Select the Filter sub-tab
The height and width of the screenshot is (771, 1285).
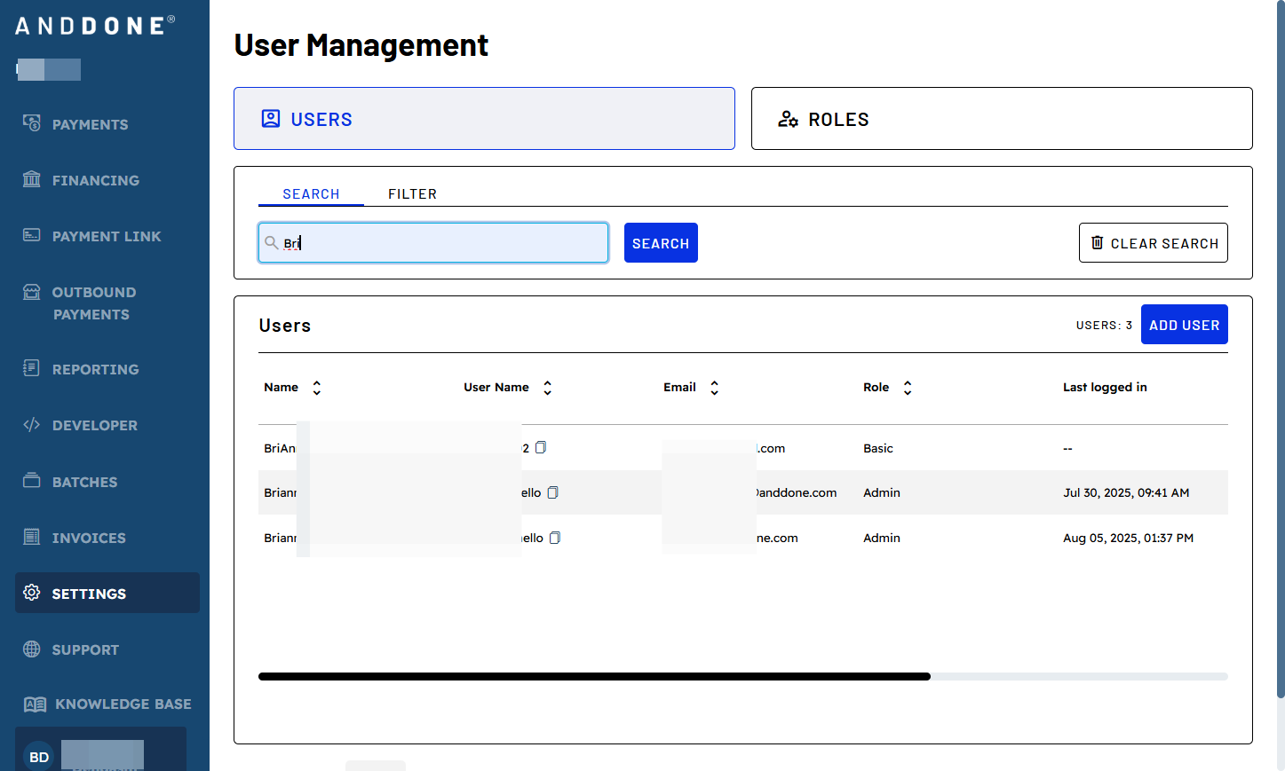pyautogui.click(x=412, y=193)
